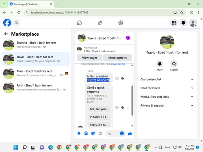Switch to the Messenger | Facebook tab

[31, 4]
